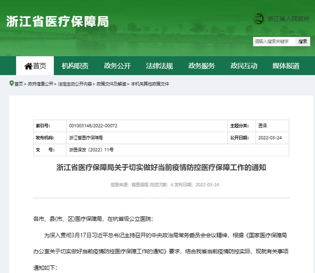Click the salutation line 各市、县(市、区)医疗保障局

[93, 219]
